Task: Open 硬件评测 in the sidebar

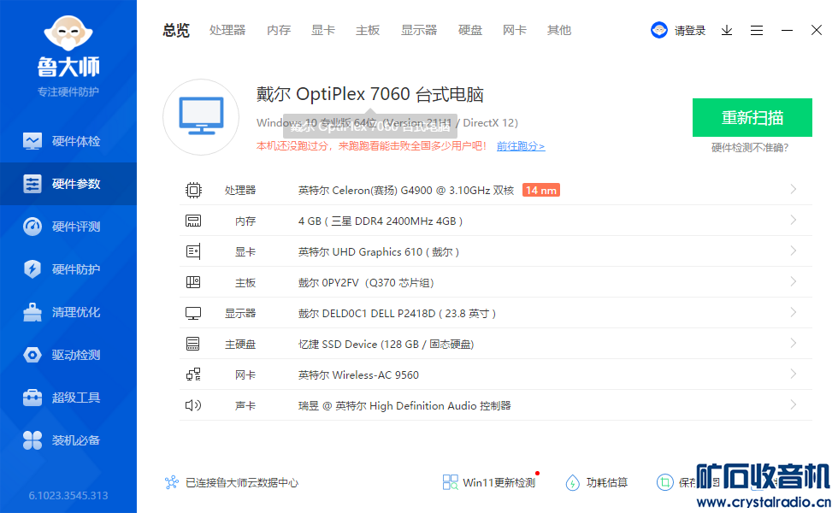Action: point(68,227)
